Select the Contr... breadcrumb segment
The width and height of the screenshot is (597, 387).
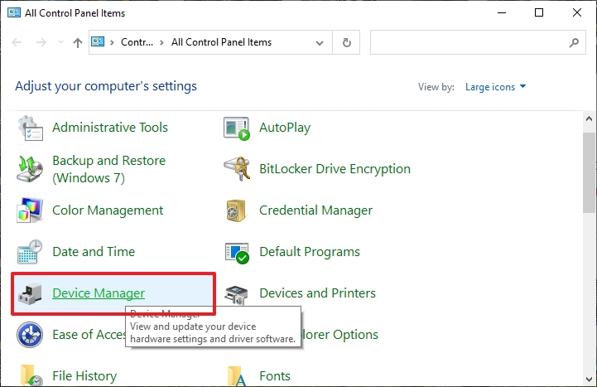137,42
